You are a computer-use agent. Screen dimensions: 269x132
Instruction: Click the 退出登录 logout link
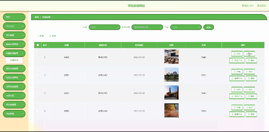[261, 6]
